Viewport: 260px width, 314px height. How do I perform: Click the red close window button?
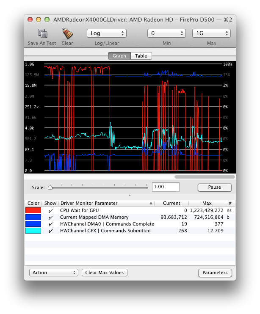click(30, 19)
